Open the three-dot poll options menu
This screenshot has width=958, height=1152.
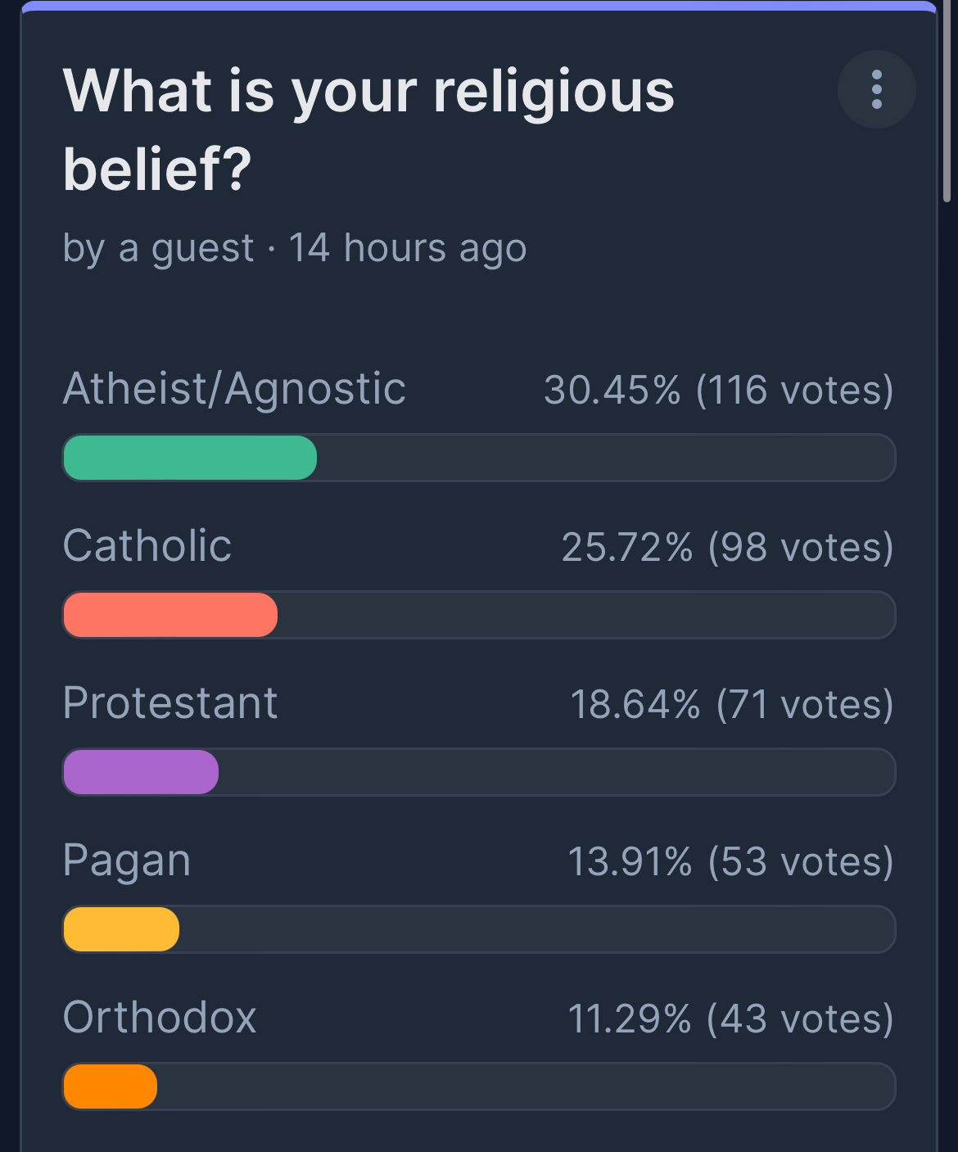point(876,89)
